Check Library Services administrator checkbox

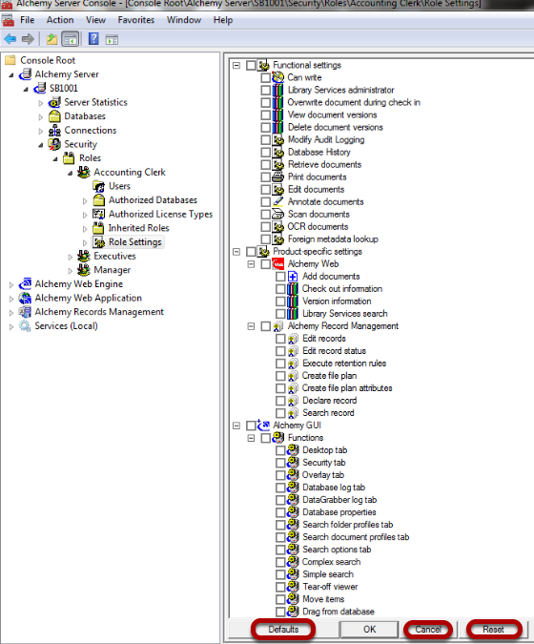pos(265,90)
